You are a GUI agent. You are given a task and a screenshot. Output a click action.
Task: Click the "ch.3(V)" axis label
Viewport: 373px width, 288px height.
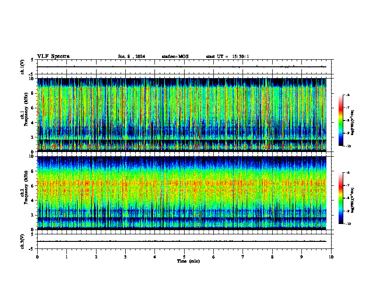click(23, 242)
